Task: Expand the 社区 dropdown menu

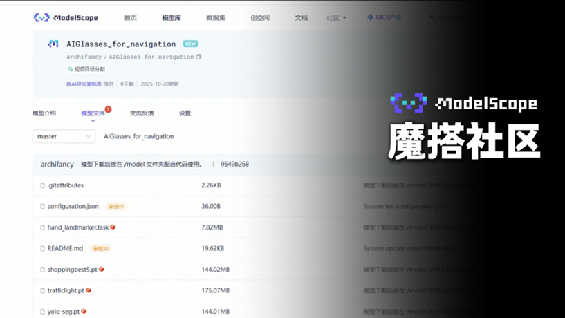Action: pos(336,18)
